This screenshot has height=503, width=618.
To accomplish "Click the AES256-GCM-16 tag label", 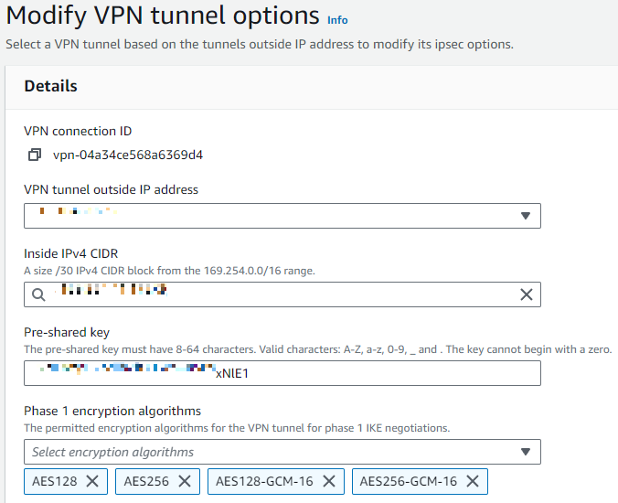I will point(408,481).
